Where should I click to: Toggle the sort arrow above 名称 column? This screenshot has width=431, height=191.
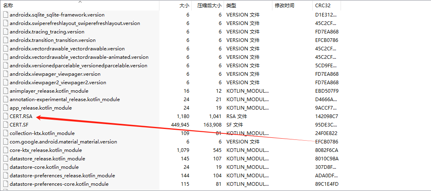tap(80, 2)
